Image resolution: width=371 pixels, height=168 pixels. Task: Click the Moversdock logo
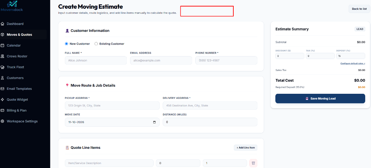tap(11, 6)
